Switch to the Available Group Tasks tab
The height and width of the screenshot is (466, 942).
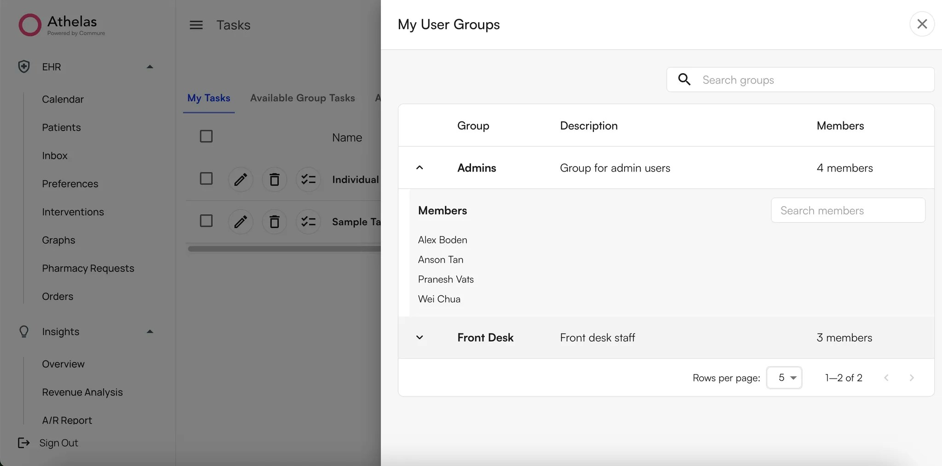(x=302, y=98)
